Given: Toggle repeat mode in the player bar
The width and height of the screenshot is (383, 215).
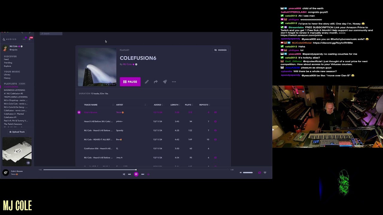Looking at the screenshot, I should (x=148, y=174).
